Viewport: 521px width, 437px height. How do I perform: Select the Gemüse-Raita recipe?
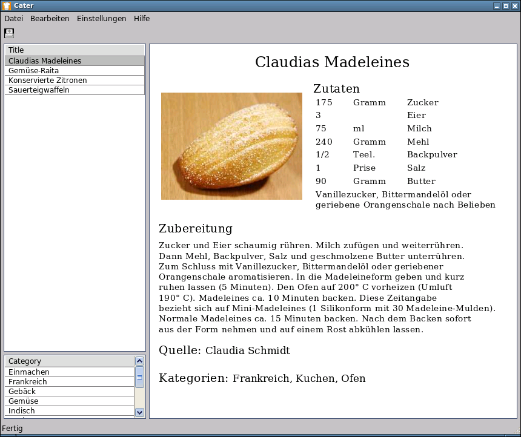33,71
